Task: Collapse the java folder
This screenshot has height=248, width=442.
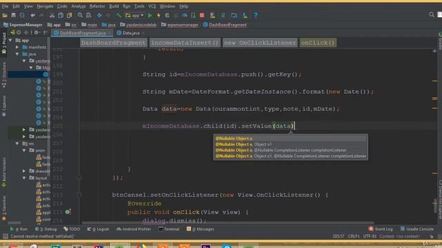Action: (17, 54)
